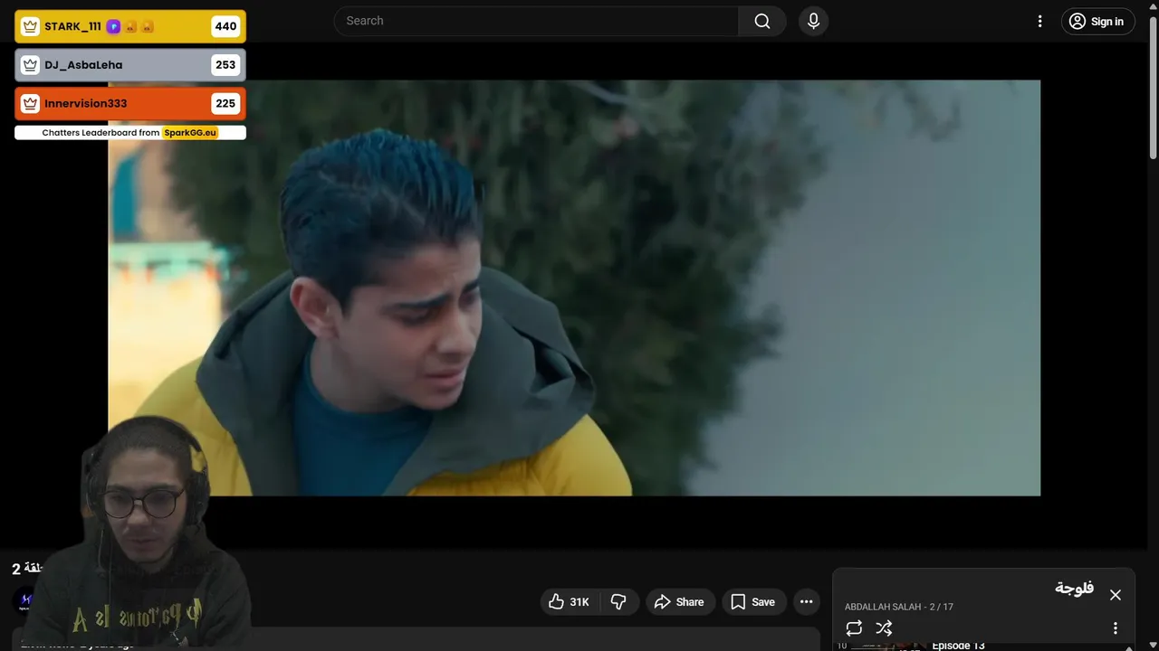Open the settings three-dot menu near Sign in

coord(1039,21)
